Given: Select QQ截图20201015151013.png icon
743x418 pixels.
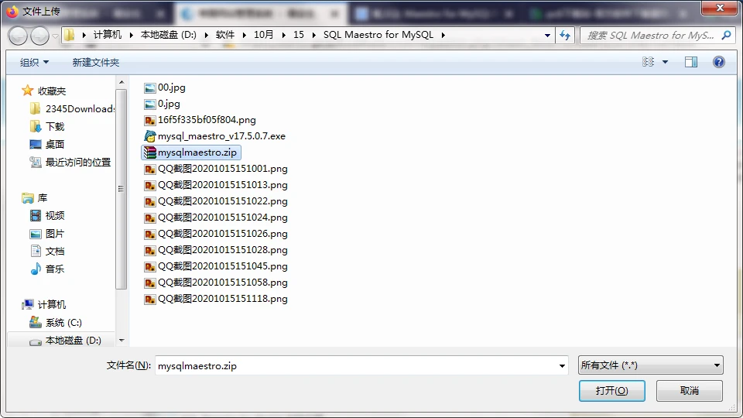Looking at the screenshot, I should click(x=149, y=185).
